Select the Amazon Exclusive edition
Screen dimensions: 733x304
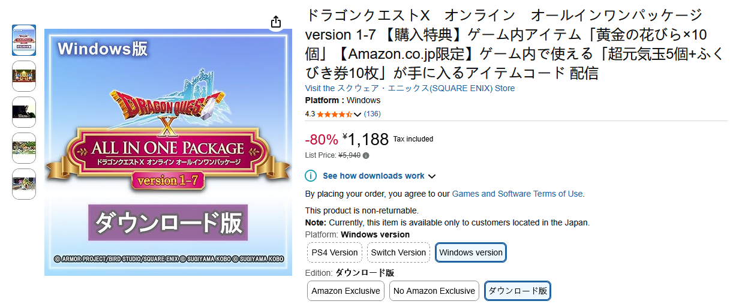click(346, 291)
